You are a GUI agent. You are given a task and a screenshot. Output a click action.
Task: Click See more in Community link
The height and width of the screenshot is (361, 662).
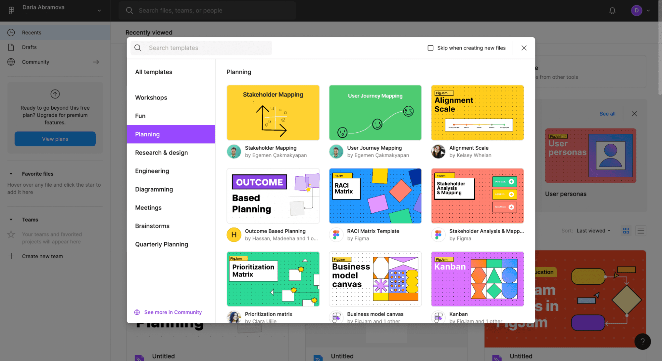[x=173, y=312]
